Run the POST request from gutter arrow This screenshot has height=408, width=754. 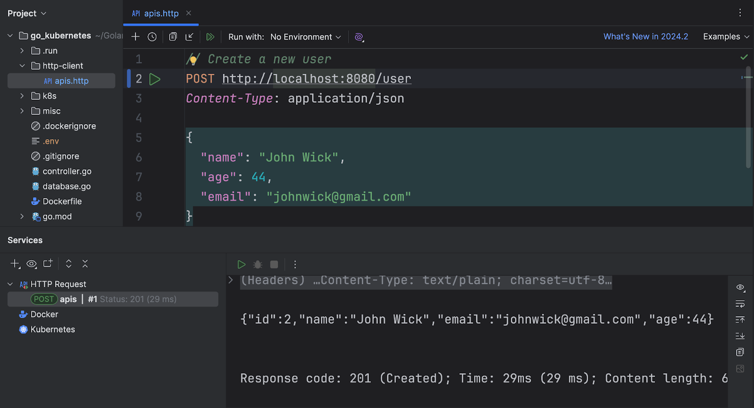pos(155,79)
